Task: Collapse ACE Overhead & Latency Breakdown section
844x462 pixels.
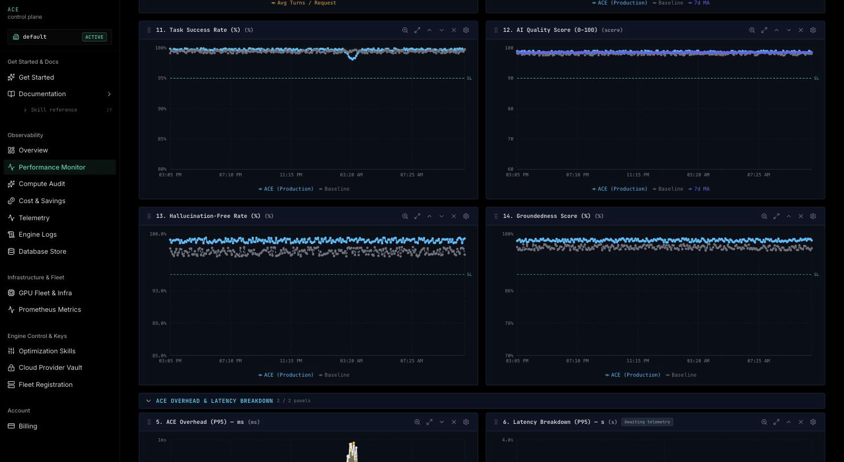Action: tap(149, 401)
